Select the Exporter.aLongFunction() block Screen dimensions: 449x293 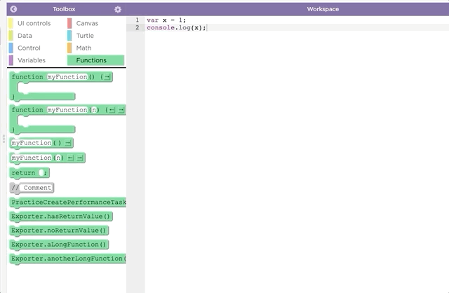coord(59,245)
